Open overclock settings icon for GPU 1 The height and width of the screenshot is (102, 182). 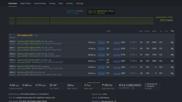pos(172,48)
